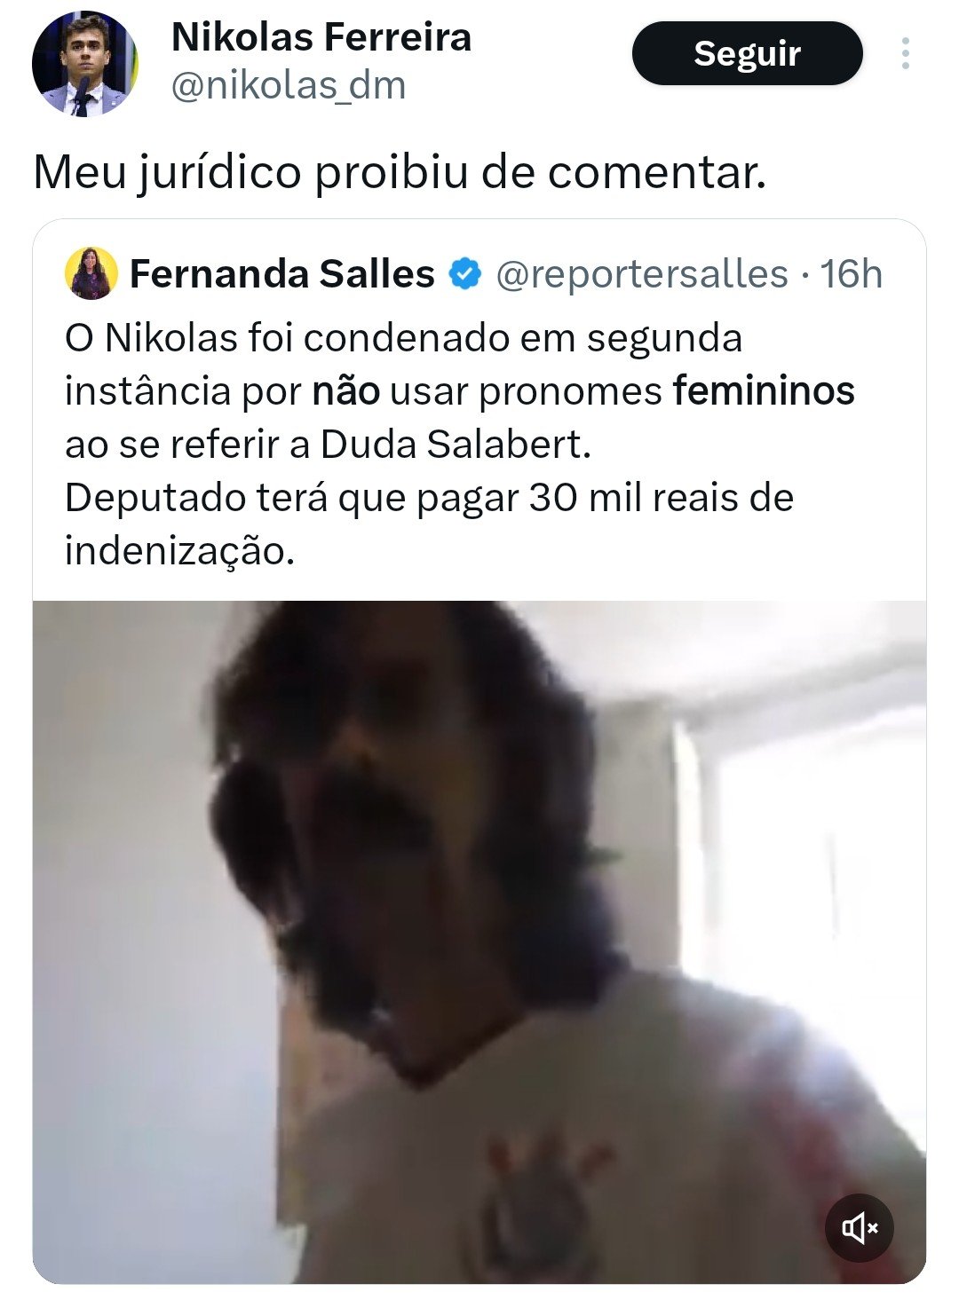Open the Nikolas Ferreira display name link
The height and width of the screenshot is (1308, 959).
[x=321, y=37]
